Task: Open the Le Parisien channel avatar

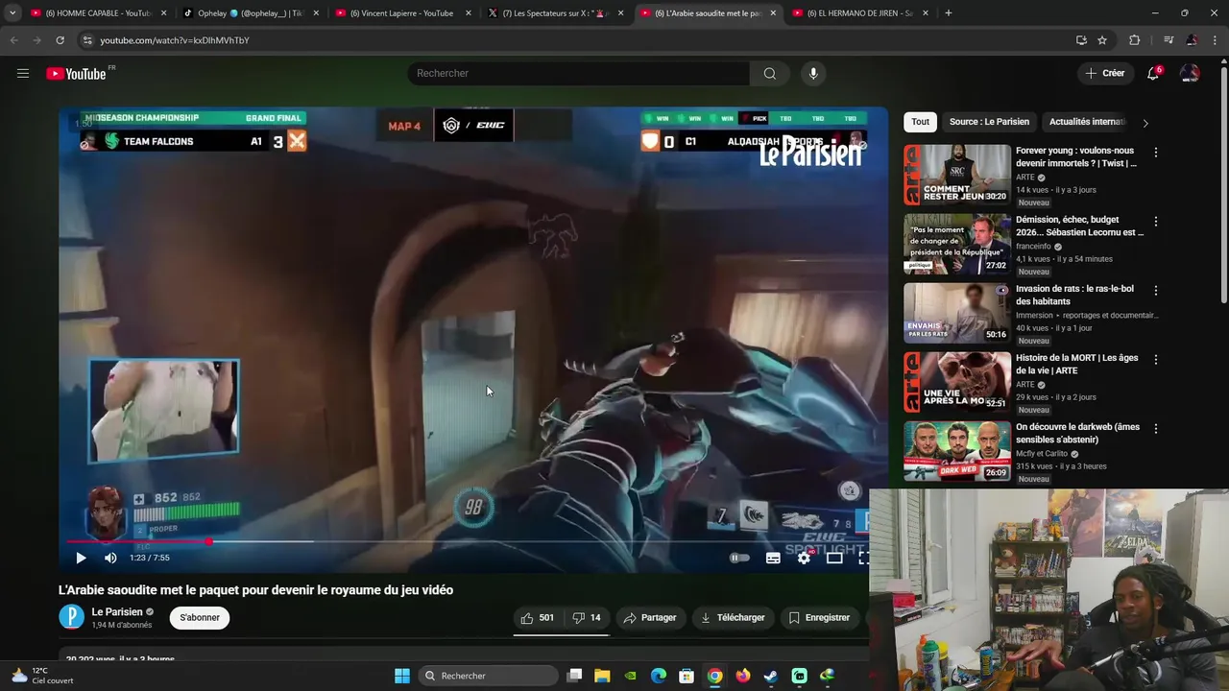Action: point(72,617)
